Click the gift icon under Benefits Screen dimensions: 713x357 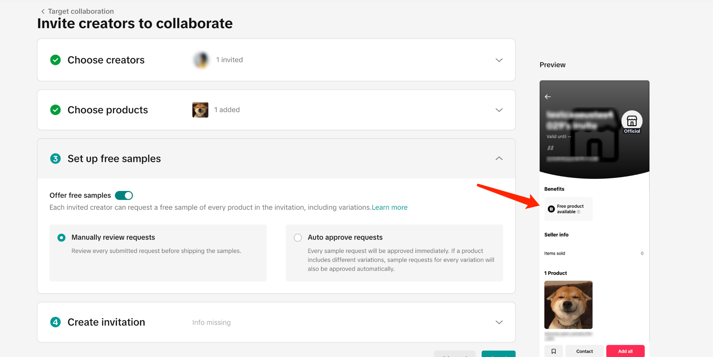[x=551, y=209]
